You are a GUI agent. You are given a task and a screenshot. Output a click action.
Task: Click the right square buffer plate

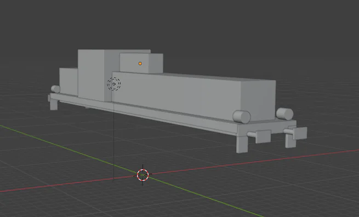(300, 133)
